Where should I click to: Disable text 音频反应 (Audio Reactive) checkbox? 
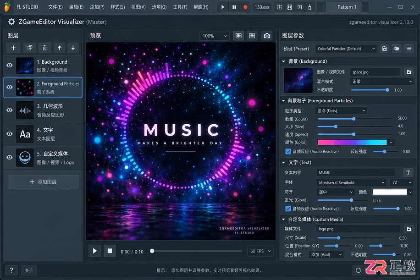pos(288,209)
